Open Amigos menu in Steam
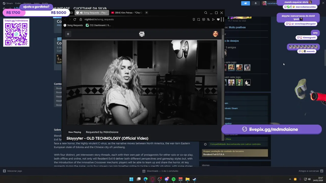 pyautogui.click(x=27, y=3)
